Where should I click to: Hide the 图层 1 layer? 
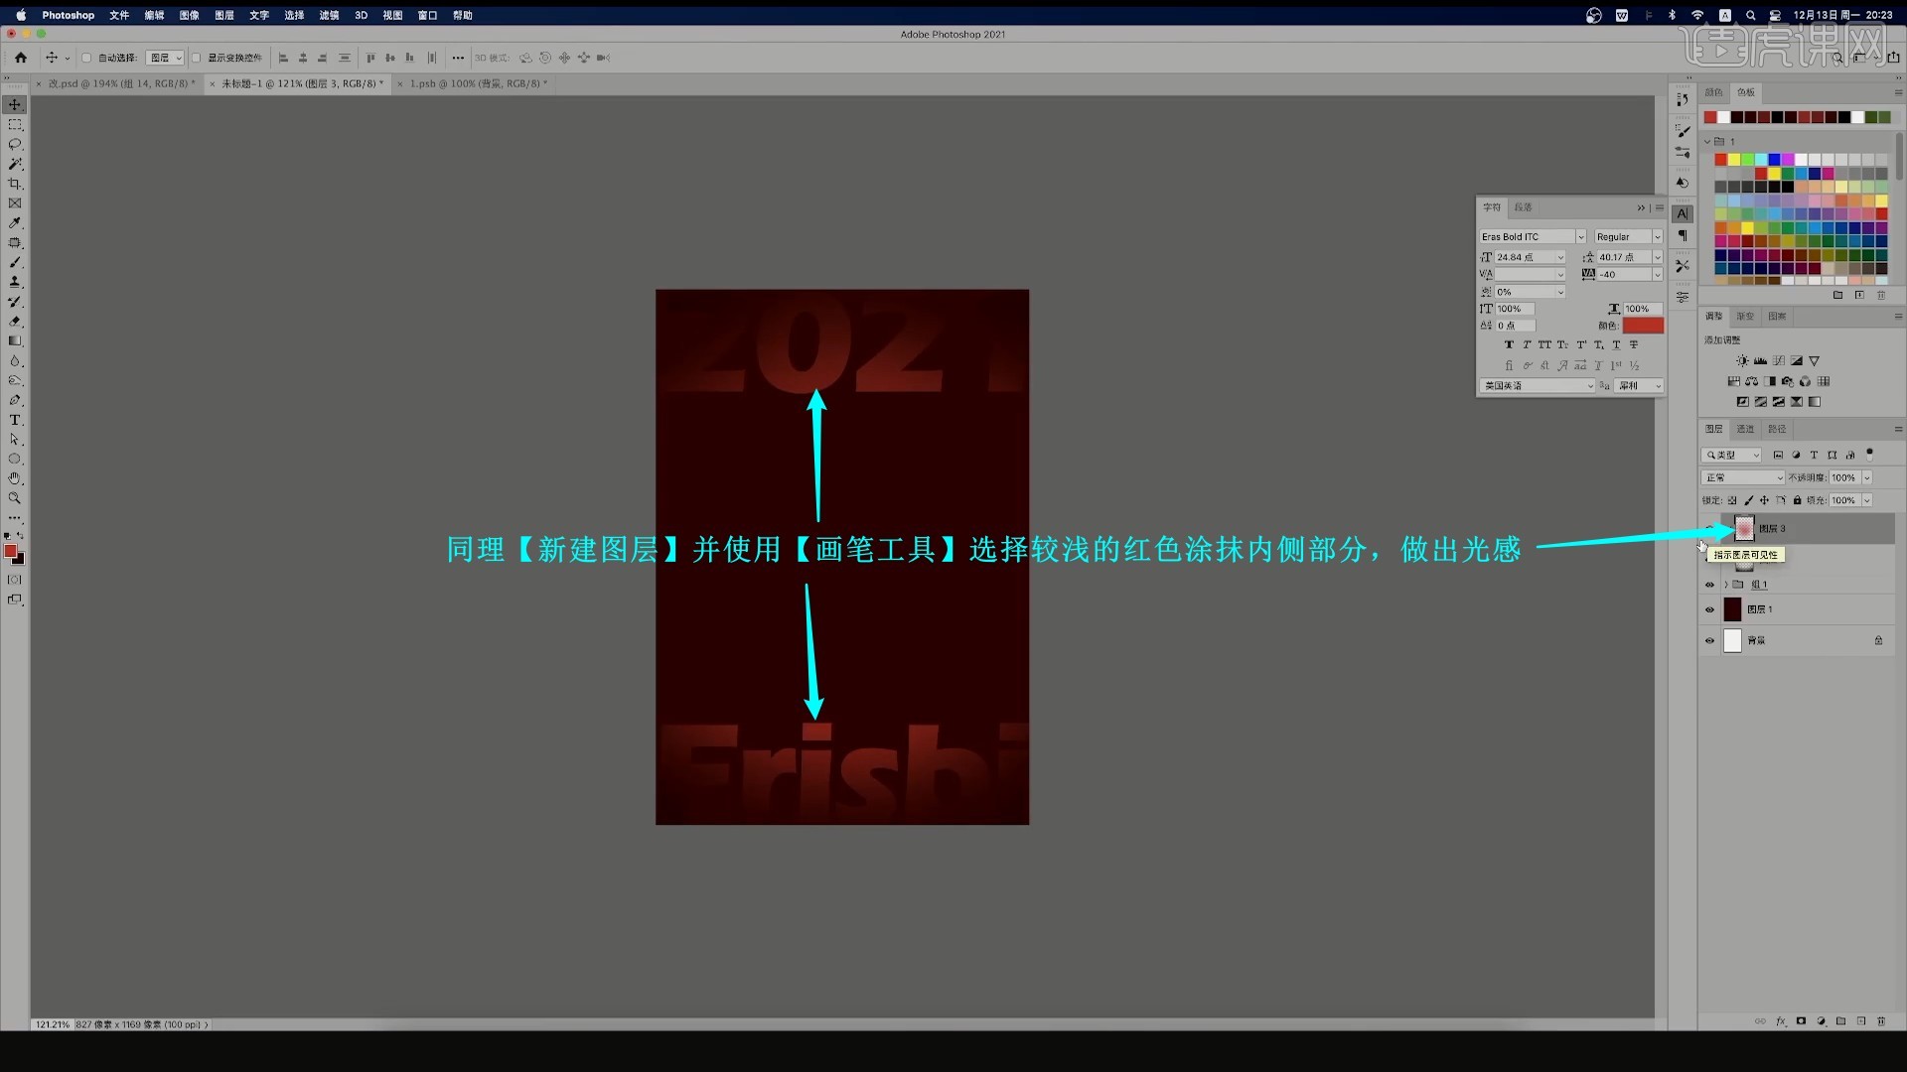1709,609
